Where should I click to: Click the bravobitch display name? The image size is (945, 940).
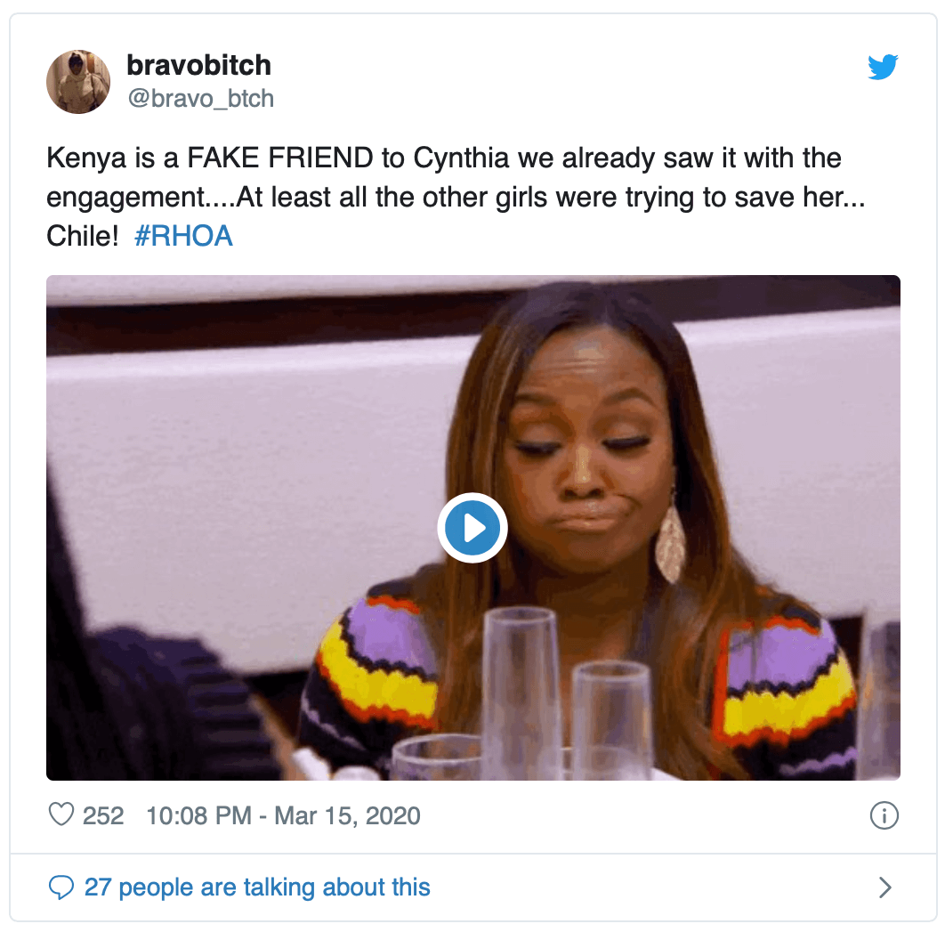198,65
